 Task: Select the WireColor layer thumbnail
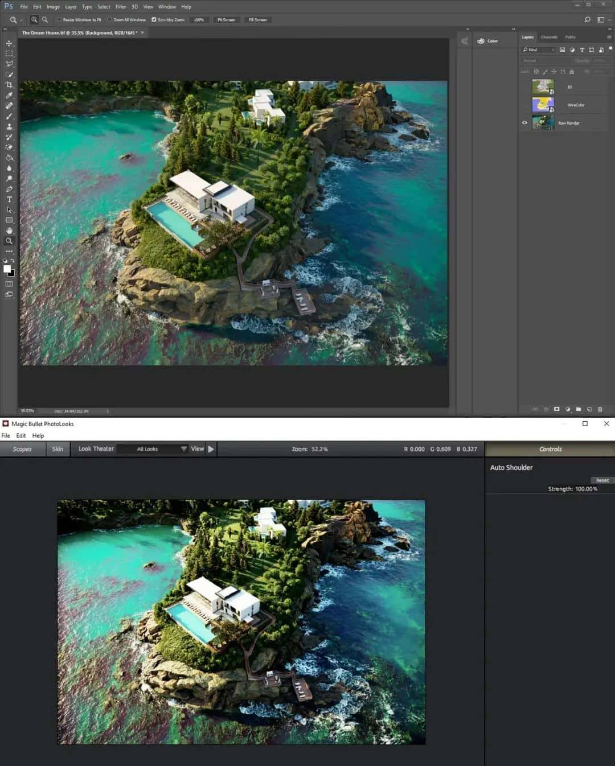[543, 105]
